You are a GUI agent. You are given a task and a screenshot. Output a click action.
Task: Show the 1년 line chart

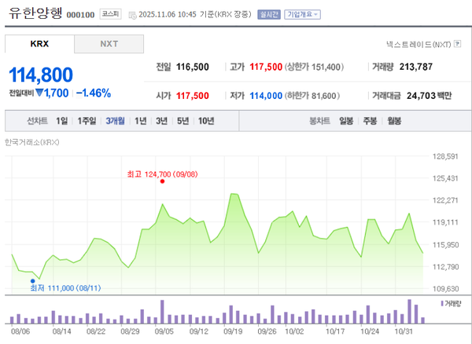140,121
